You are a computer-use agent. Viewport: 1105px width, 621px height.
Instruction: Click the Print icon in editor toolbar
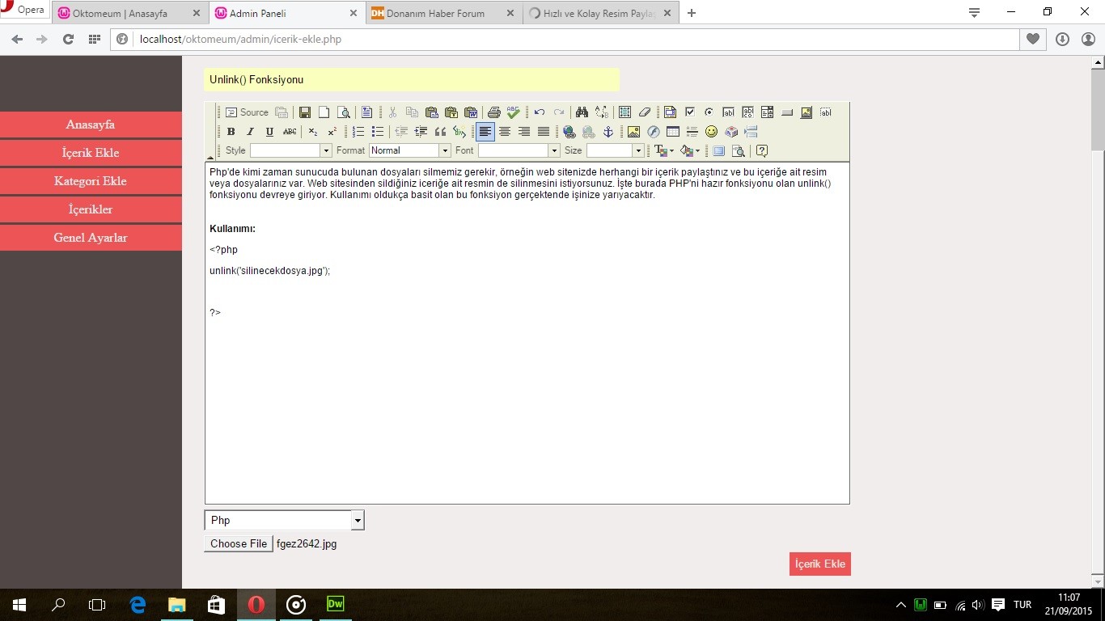[493, 112]
